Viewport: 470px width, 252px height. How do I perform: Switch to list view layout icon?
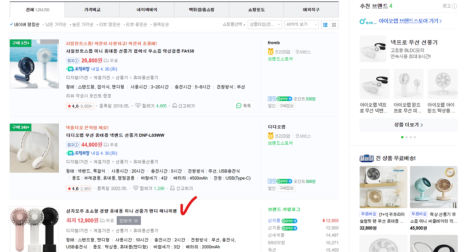point(325,25)
